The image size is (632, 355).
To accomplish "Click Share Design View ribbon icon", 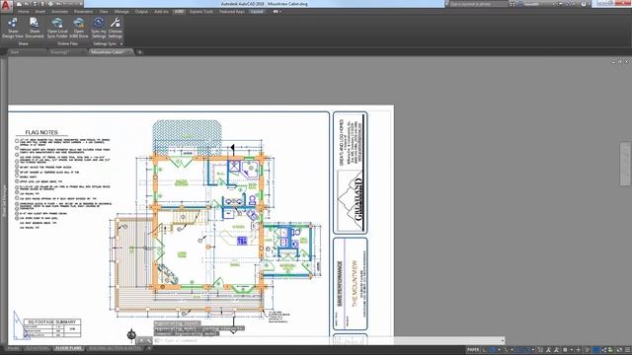I will coord(13,28).
